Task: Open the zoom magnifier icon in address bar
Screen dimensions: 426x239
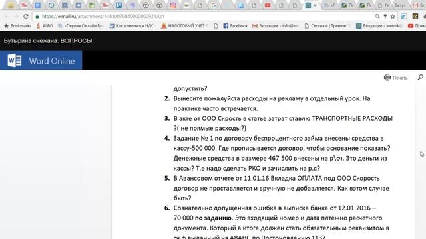Action: (377, 16)
